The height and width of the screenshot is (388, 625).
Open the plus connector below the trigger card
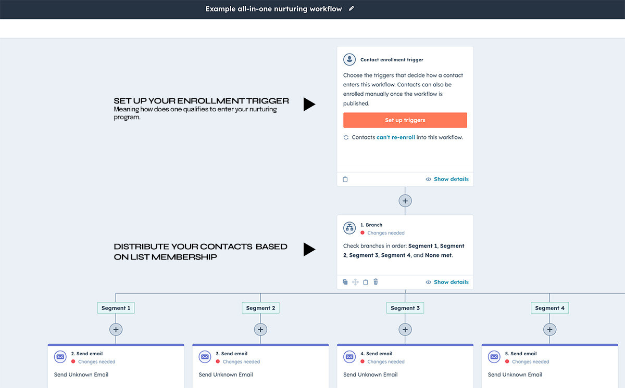pos(405,200)
